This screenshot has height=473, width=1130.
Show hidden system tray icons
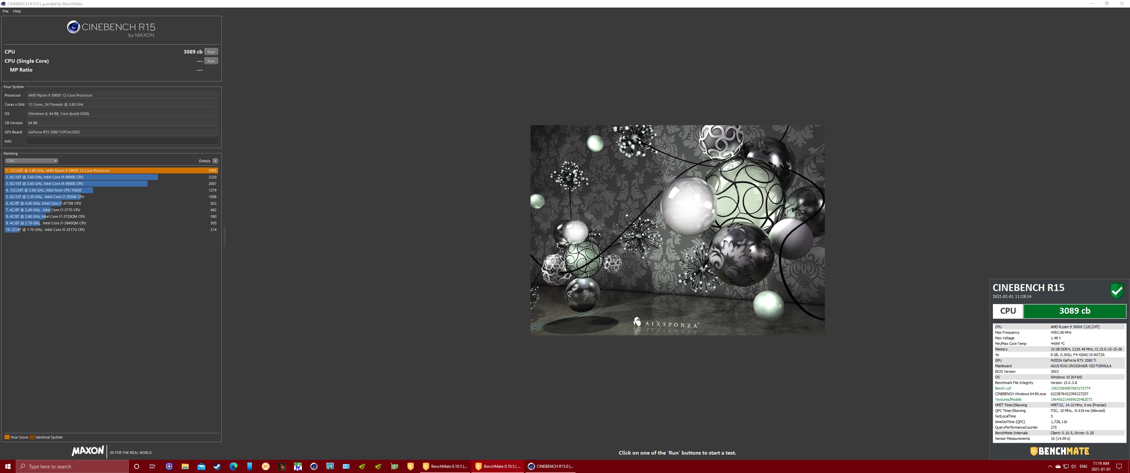pyautogui.click(x=1050, y=466)
